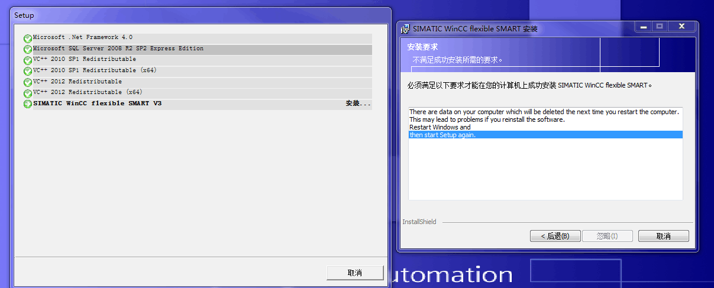Minimize the WinCC flexible SMART installer window
The width and height of the screenshot is (714, 288).
click(643, 27)
